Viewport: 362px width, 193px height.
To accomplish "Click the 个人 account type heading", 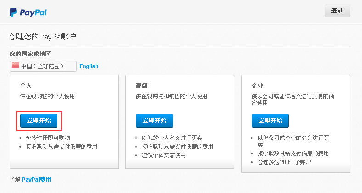I will [26, 86].
